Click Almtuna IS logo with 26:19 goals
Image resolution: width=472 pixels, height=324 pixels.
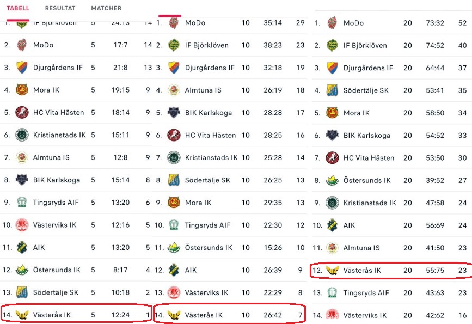174,90
